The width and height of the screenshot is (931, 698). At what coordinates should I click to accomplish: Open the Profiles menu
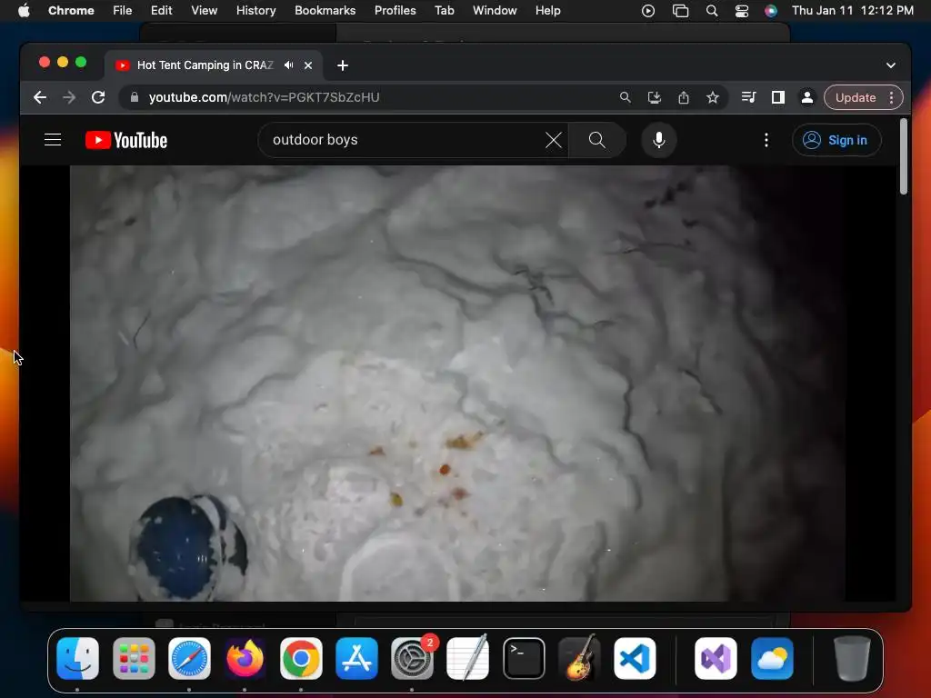pyautogui.click(x=395, y=11)
